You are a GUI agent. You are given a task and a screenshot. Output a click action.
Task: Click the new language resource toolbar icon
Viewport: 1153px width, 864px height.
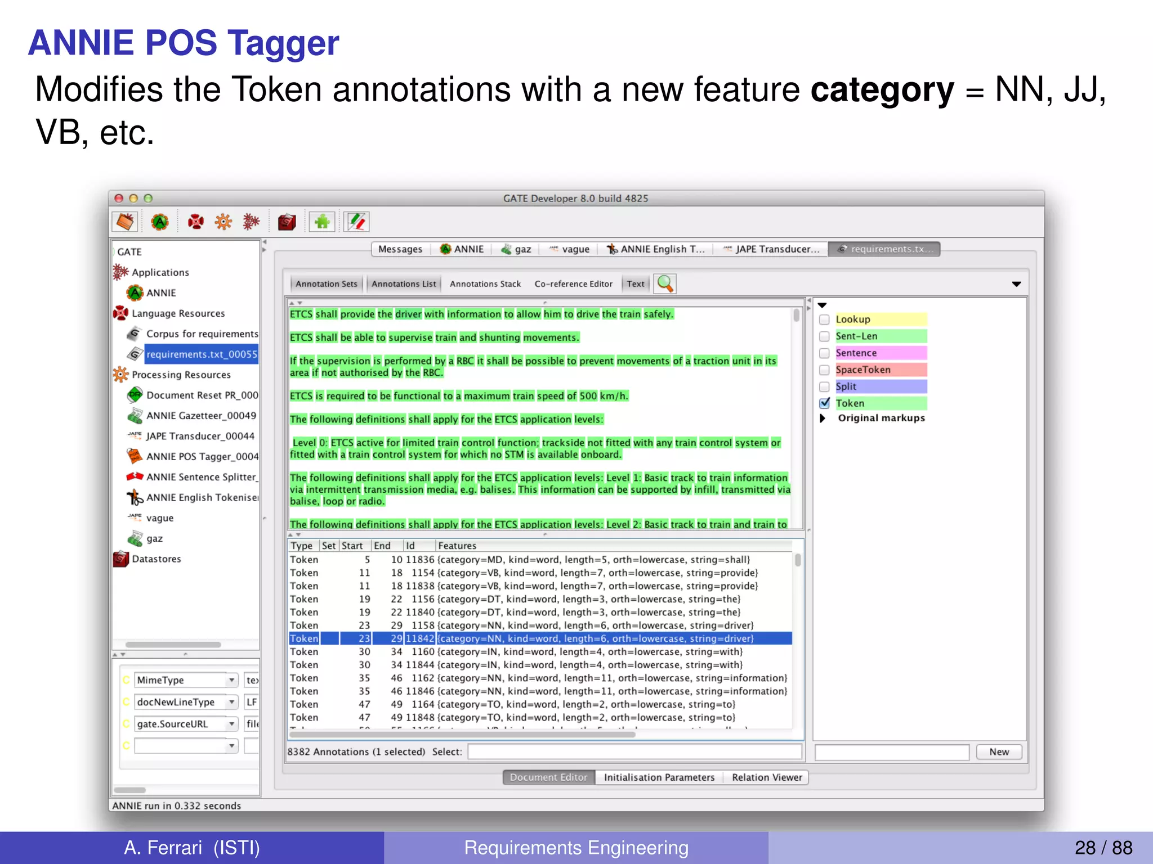195,222
